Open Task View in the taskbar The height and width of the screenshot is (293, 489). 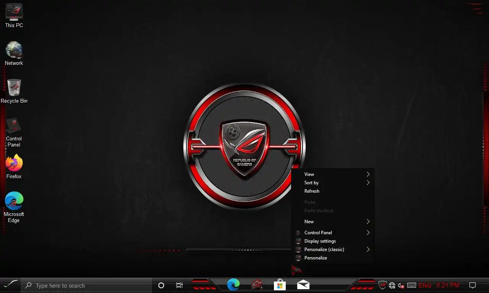pyautogui.click(x=179, y=285)
